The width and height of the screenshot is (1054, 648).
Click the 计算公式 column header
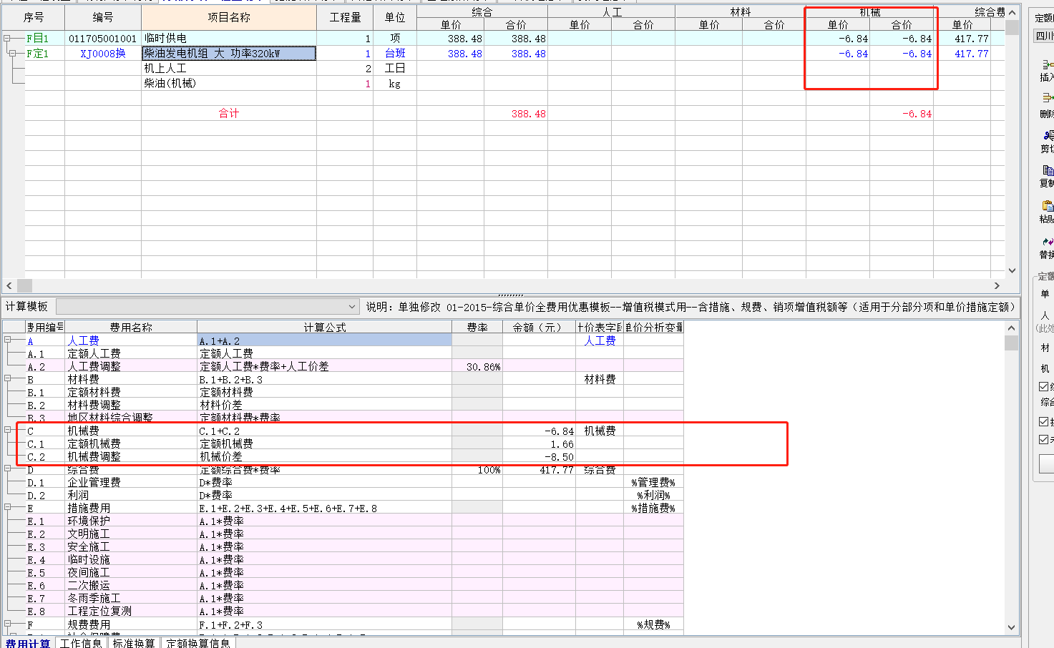(325, 327)
